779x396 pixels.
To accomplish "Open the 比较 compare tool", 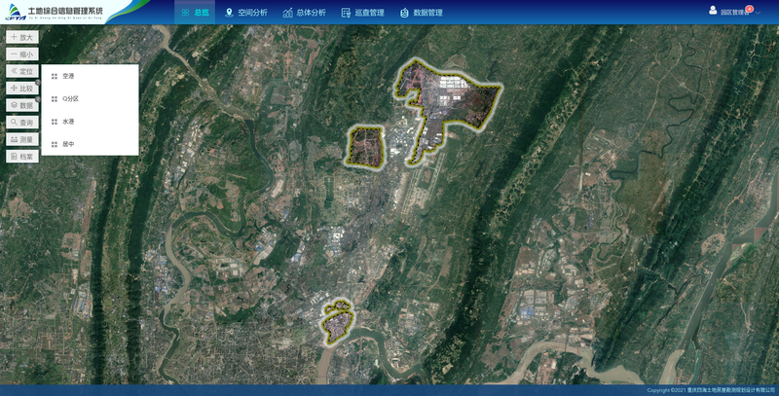I will tap(21, 89).
